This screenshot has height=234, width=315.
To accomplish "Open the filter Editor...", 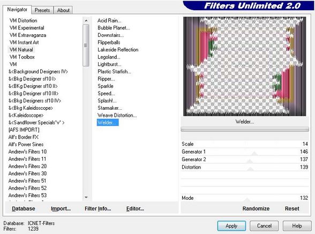I will 135,208.
